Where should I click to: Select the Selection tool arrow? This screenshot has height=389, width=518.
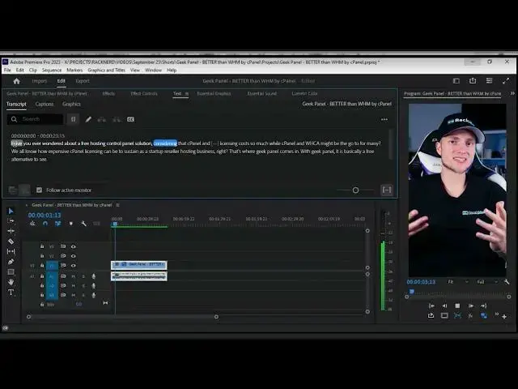point(11,211)
